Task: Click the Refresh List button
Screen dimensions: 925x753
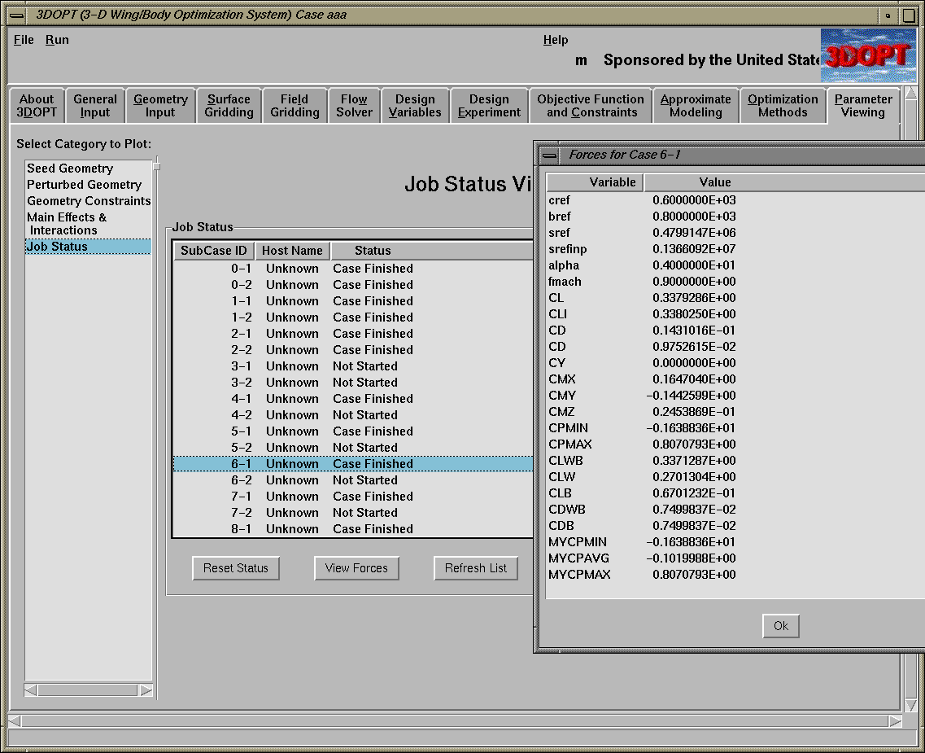Action: [x=475, y=568]
